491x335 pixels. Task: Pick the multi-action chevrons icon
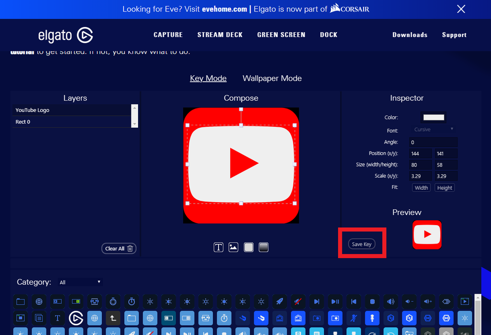(446, 301)
